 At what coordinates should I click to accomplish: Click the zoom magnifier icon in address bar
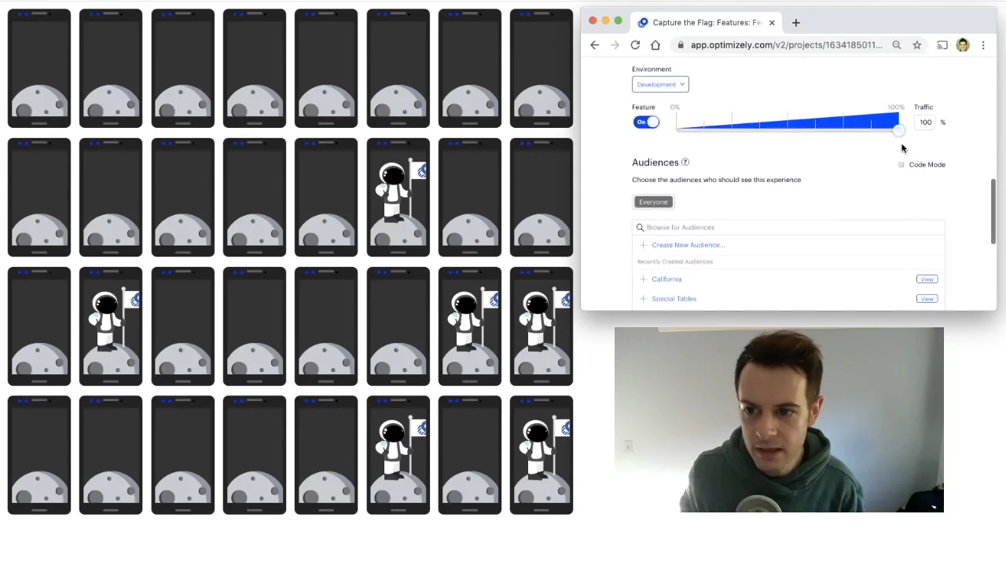point(896,46)
